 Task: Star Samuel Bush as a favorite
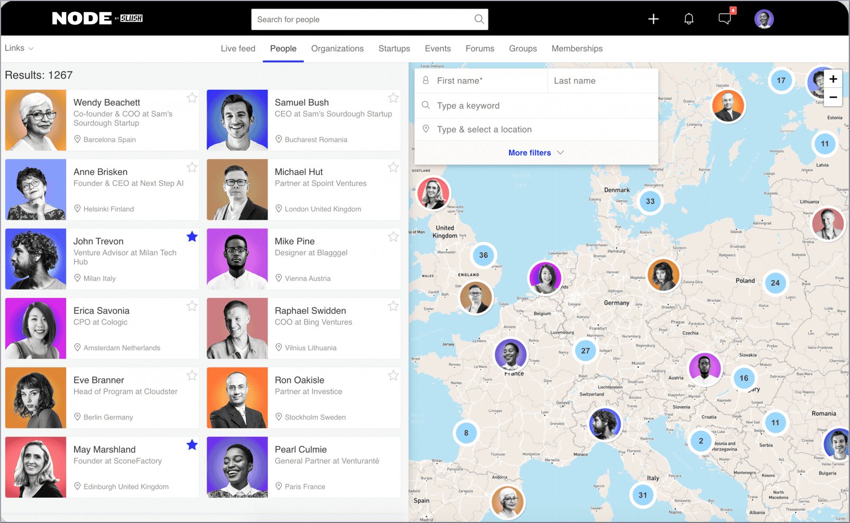pyautogui.click(x=393, y=98)
